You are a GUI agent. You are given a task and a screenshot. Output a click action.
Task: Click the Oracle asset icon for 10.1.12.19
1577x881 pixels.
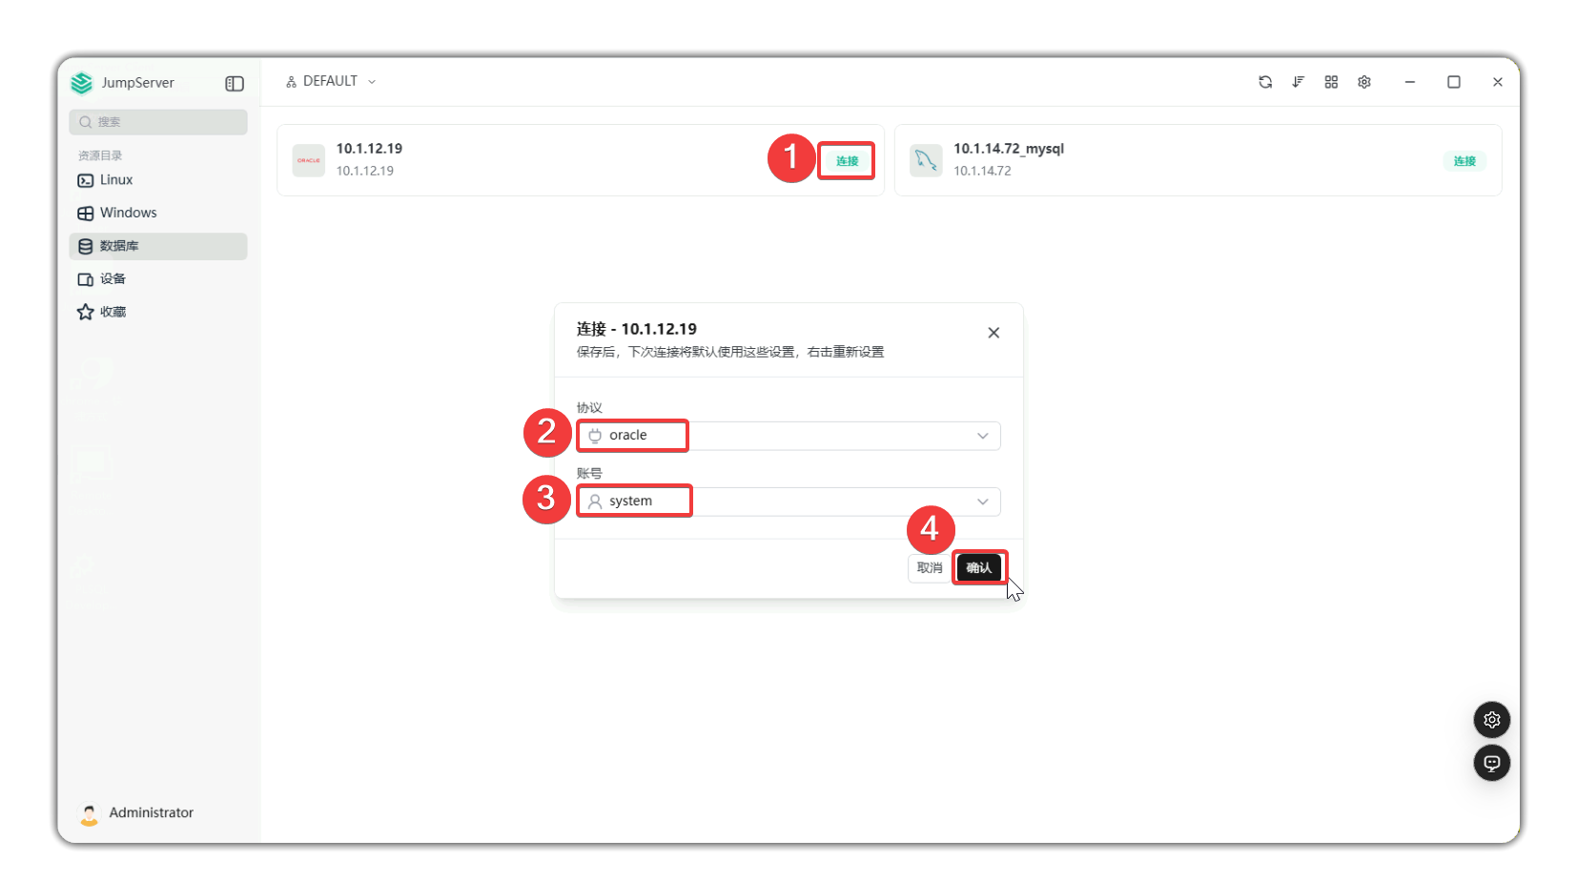(308, 160)
